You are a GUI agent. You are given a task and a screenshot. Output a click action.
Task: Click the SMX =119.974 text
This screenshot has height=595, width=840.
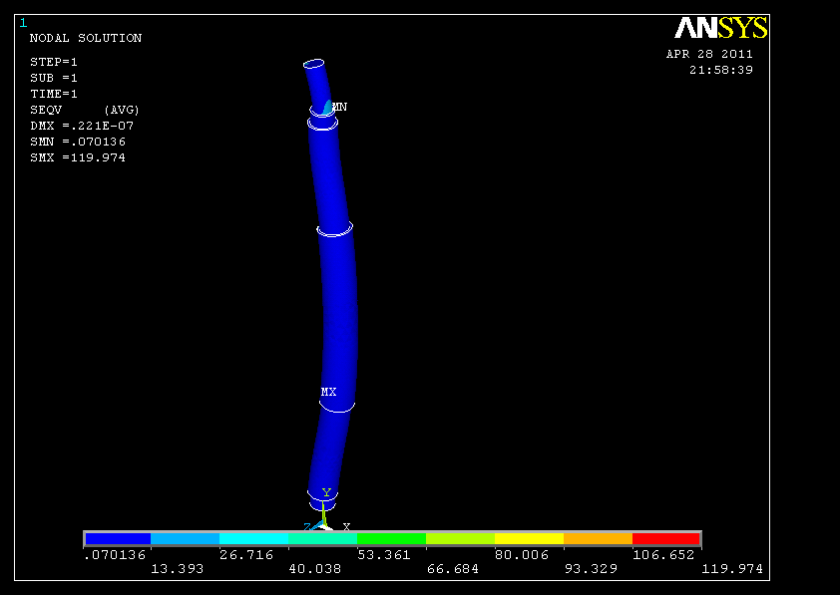[x=78, y=157]
